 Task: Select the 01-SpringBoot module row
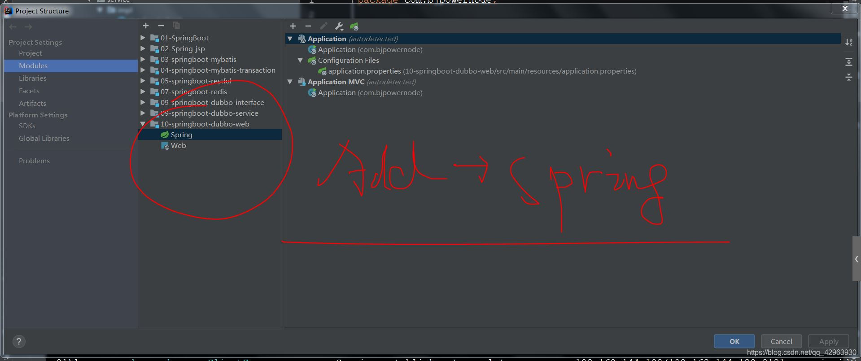210,38
